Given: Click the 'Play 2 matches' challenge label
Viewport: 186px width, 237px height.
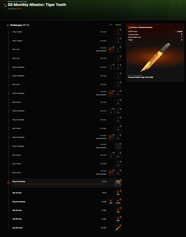Looking at the screenshot, I should coord(18,76).
